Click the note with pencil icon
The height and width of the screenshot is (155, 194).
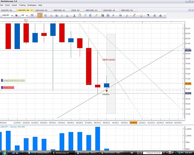[80, 15]
